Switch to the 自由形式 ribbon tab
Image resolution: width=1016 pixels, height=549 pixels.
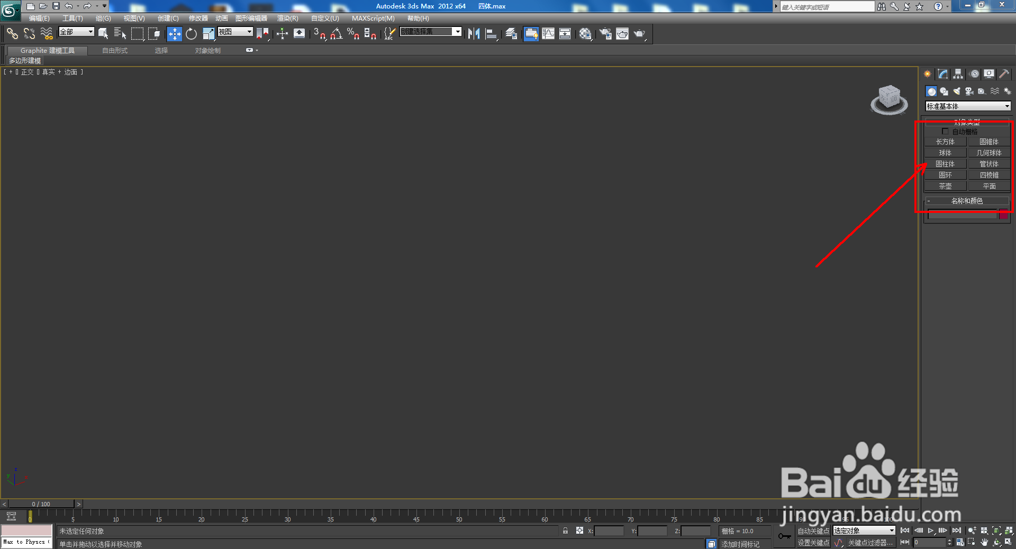(x=115, y=51)
